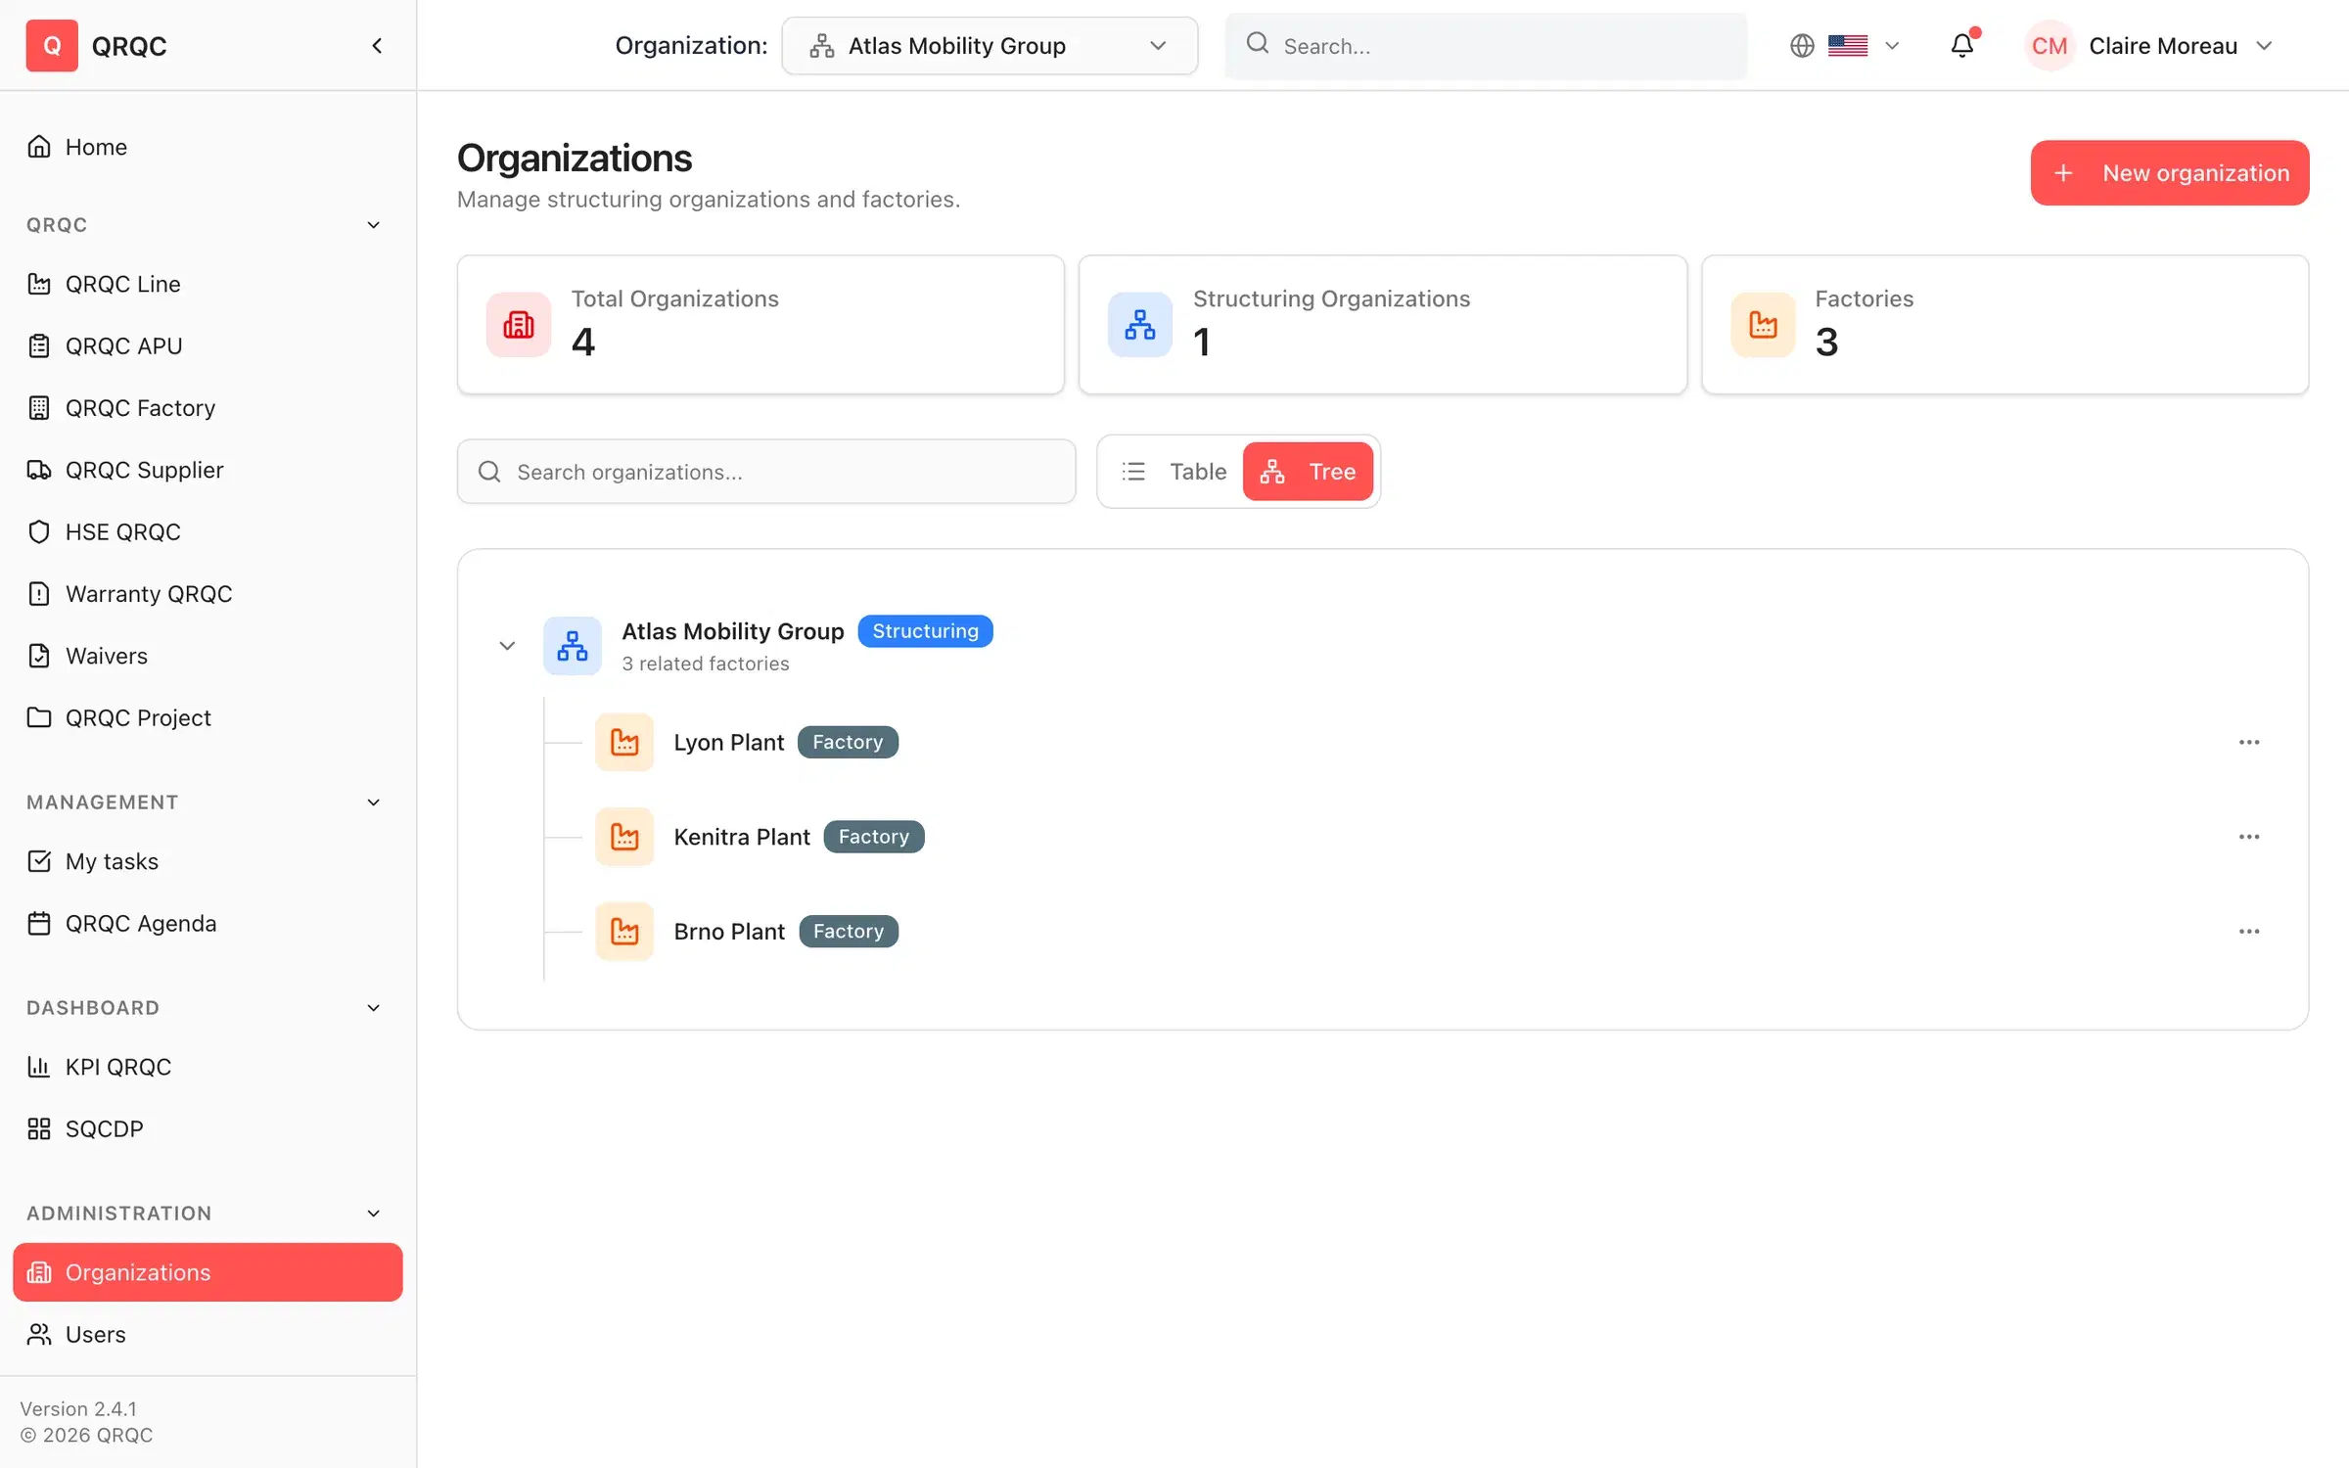
Task: Open the Kenitra Plant more options menu
Action: coord(2249,837)
